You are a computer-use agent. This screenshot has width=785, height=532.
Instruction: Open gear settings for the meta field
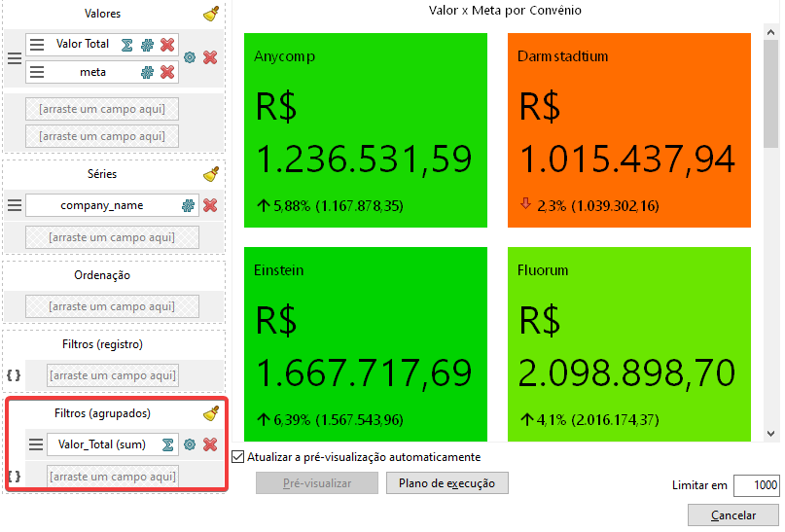147,72
